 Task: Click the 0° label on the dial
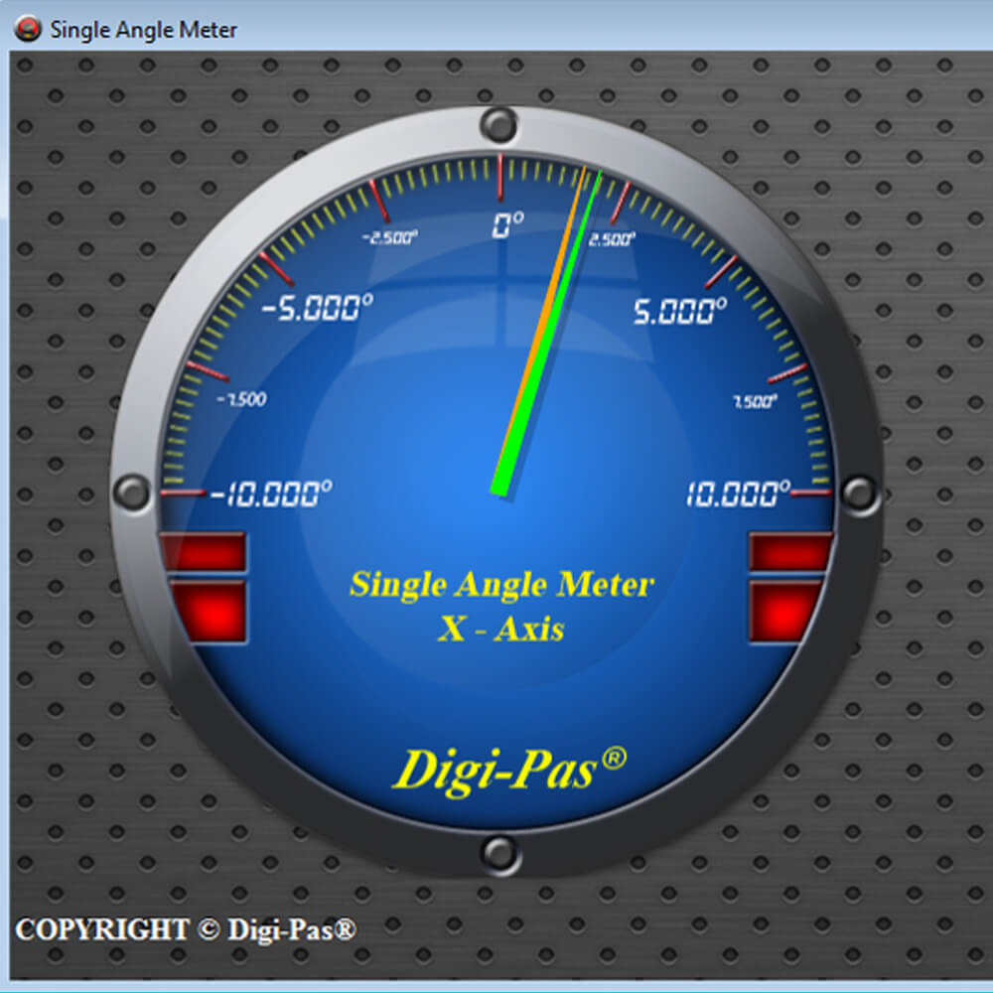tap(508, 224)
